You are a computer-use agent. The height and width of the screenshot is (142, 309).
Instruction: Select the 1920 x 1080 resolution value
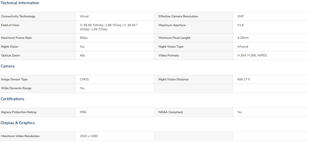coord(89,136)
